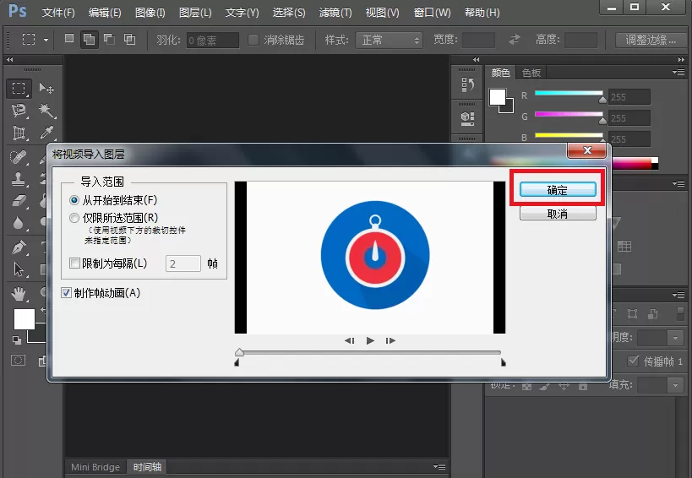This screenshot has width=692, height=478.
Task: Select the Rectangular Marquee tool in toolbox
Action: click(x=19, y=88)
